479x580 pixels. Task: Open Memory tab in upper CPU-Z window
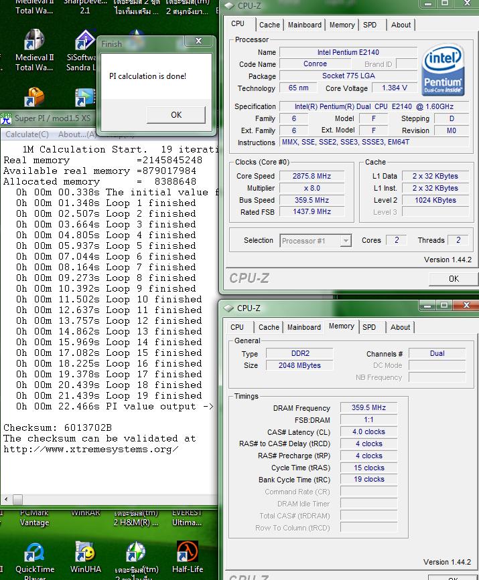click(342, 25)
